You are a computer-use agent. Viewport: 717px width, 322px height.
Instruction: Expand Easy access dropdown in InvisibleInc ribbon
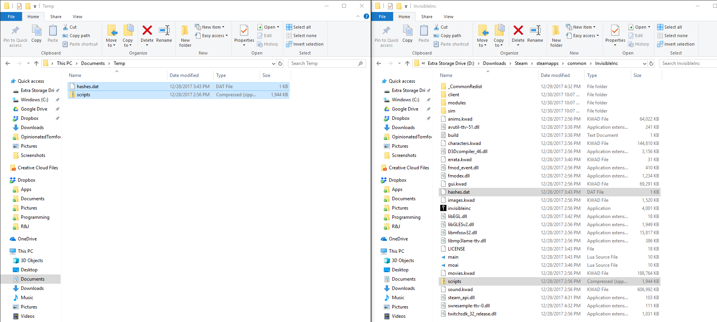click(x=582, y=36)
